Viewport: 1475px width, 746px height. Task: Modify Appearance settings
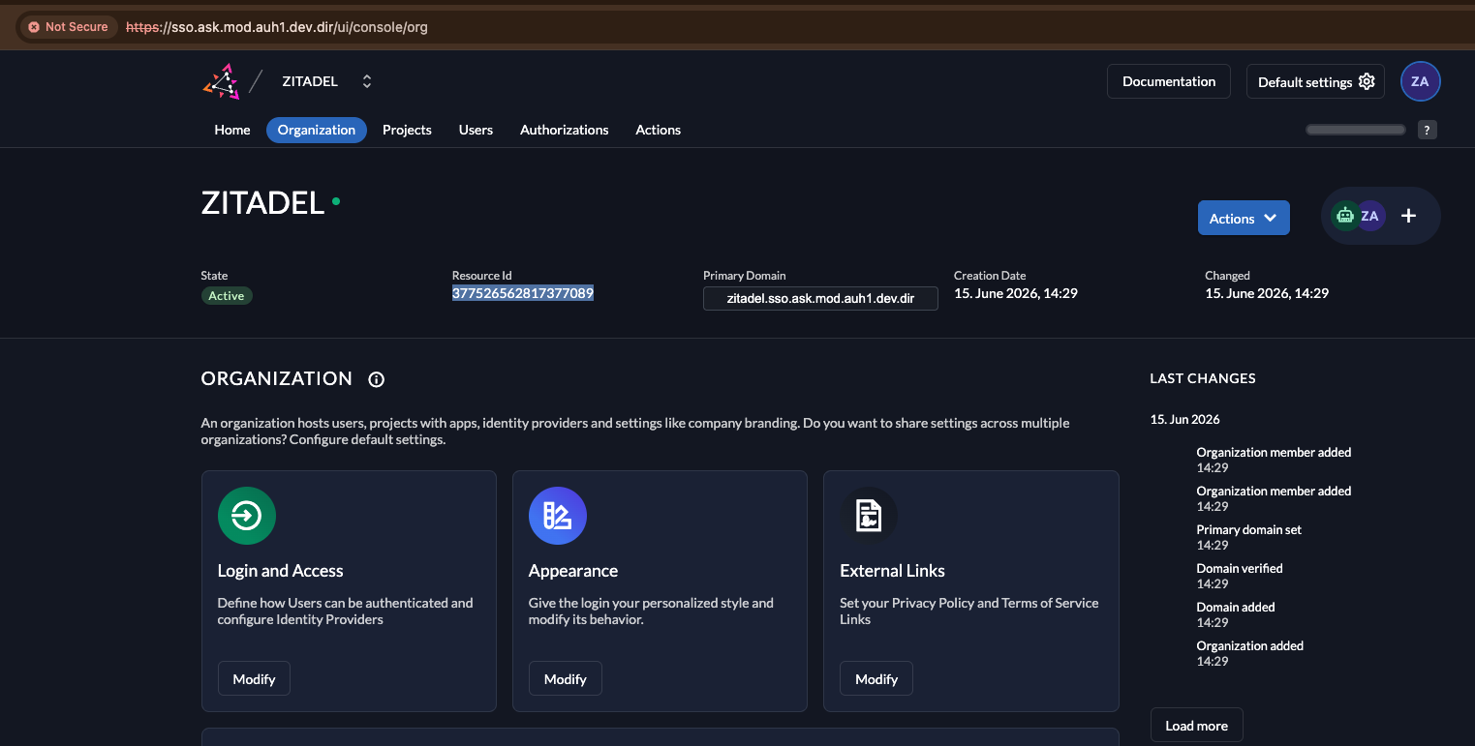click(566, 679)
